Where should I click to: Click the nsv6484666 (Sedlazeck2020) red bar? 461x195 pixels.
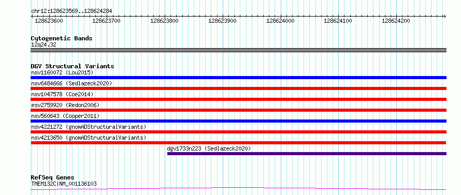point(238,88)
